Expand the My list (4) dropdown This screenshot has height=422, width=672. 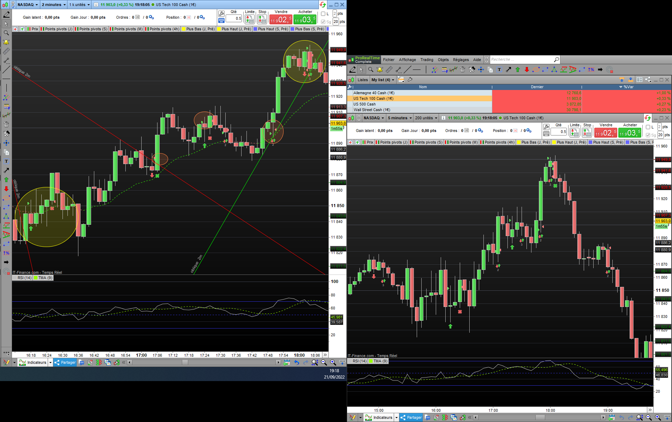383,80
